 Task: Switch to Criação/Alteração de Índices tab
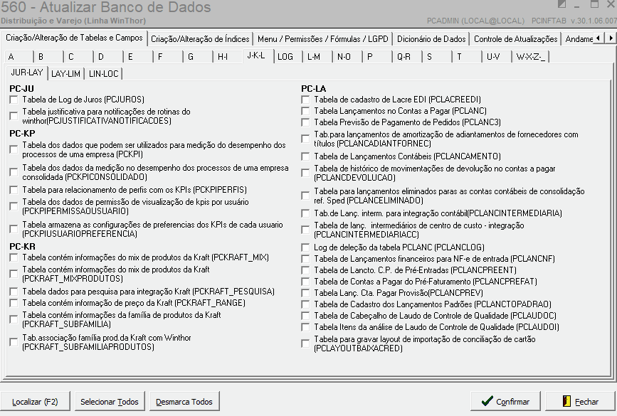click(200, 39)
